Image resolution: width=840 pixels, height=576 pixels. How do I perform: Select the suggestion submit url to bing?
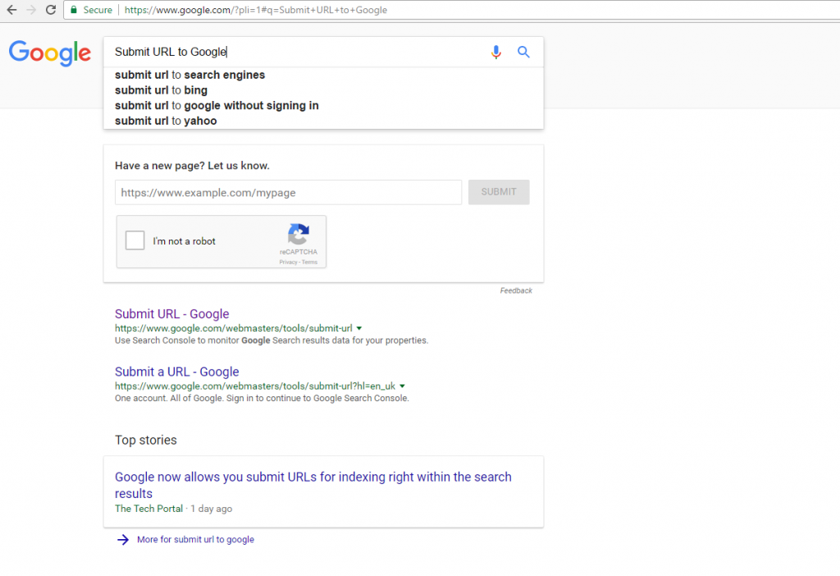(159, 90)
